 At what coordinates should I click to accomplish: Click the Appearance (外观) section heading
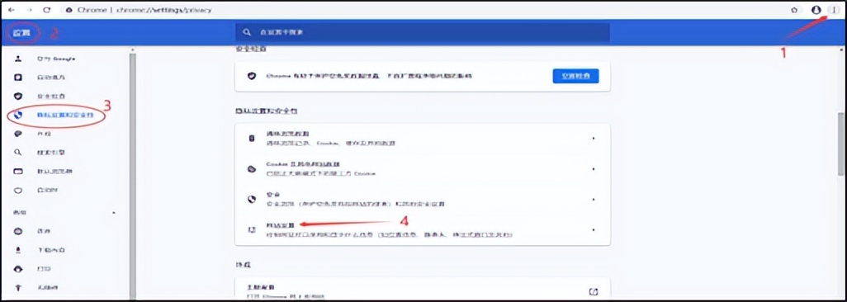pos(243,265)
